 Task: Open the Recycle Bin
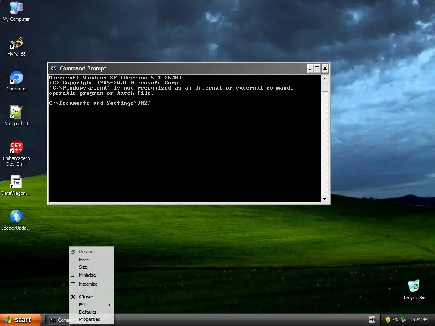[x=414, y=289]
